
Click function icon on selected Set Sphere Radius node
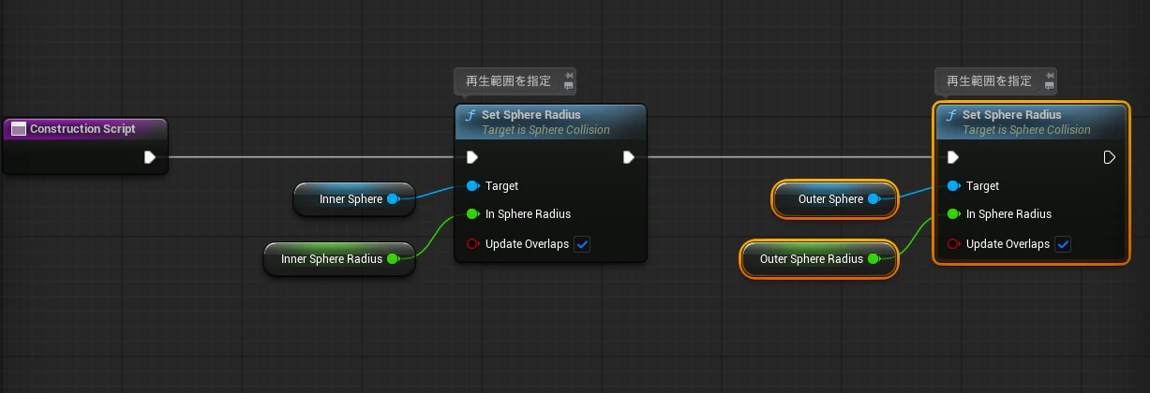click(x=951, y=115)
